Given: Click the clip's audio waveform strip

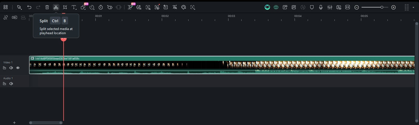Looking at the screenshot, I should [222, 72].
